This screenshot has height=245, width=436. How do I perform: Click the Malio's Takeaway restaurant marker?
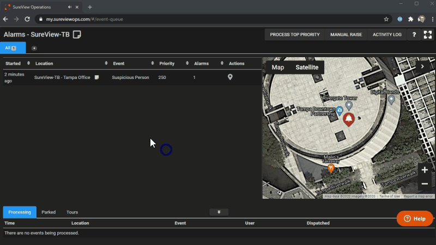[x=331, y=168]
